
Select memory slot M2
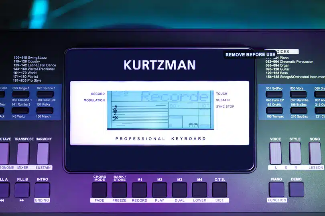click(160, 190)
